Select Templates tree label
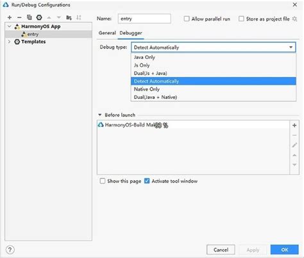 (33, 42)
